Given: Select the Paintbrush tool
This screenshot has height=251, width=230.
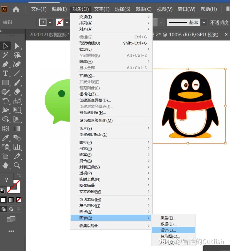Looking at the screenshot, I should (x=17, y=83).
